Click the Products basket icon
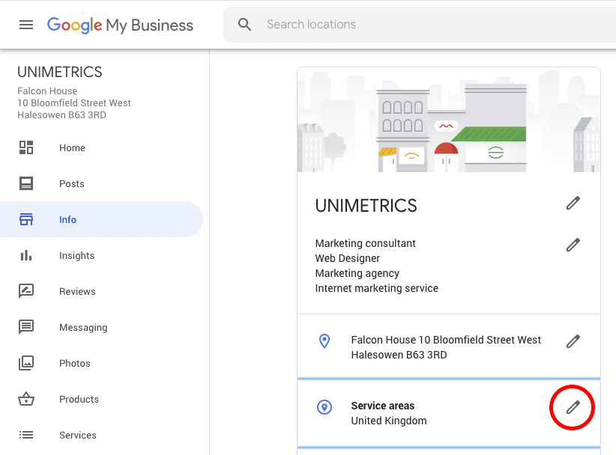 pyautogui.click(x=26, y=399)
